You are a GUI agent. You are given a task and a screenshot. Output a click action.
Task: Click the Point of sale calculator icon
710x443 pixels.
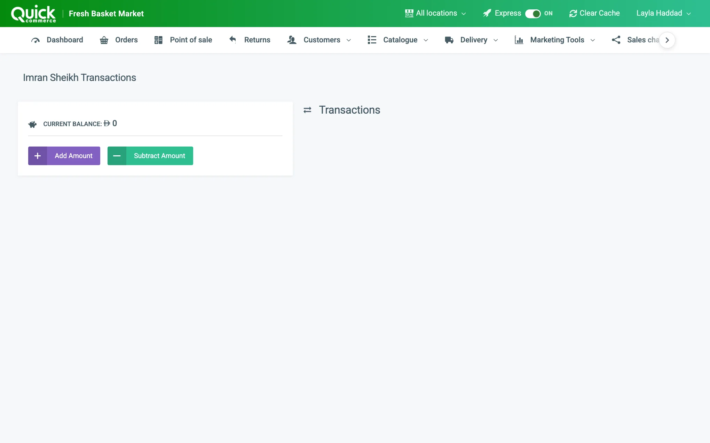(158, 40)
